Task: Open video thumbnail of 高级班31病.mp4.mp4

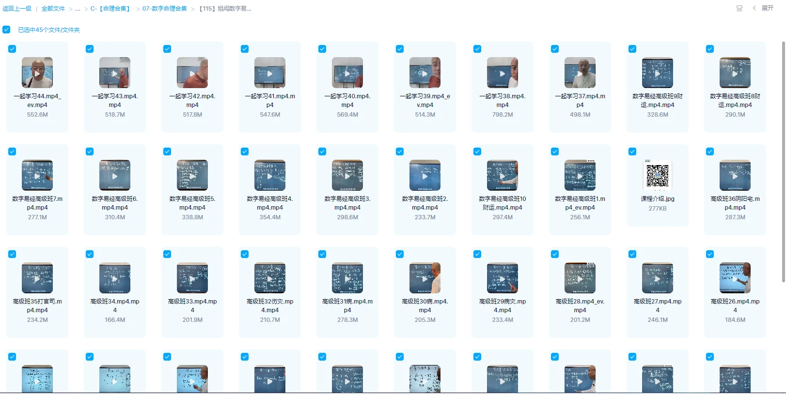Action: point(347,278)
